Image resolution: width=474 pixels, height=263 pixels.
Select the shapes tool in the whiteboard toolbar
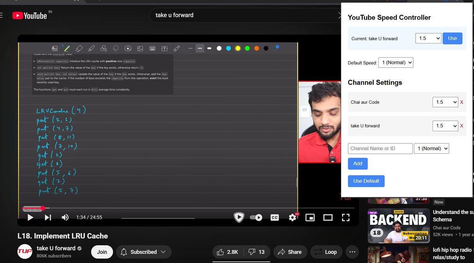coord(103,48)
